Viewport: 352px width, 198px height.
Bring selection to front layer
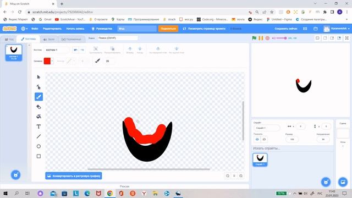click(x=158, y=50)
